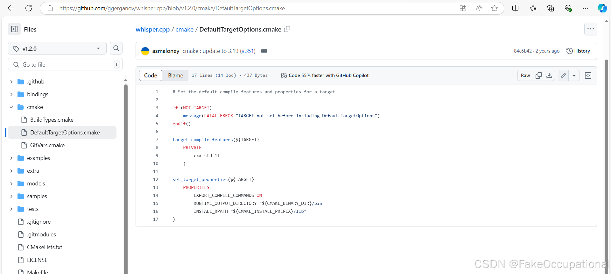The height and width of the screenshot is (274, 611).
Task: Click the browser address bar URL
Action: pos(172,8)
